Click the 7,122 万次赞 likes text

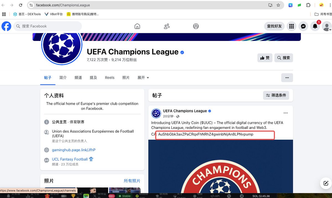97,60
